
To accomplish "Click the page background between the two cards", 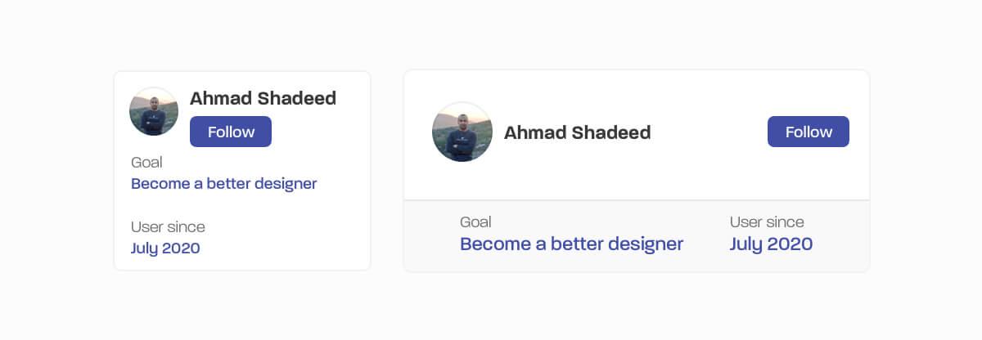I will (x=387, y=170).
